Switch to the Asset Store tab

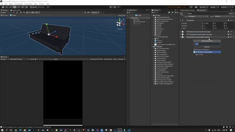coord(15,10)
